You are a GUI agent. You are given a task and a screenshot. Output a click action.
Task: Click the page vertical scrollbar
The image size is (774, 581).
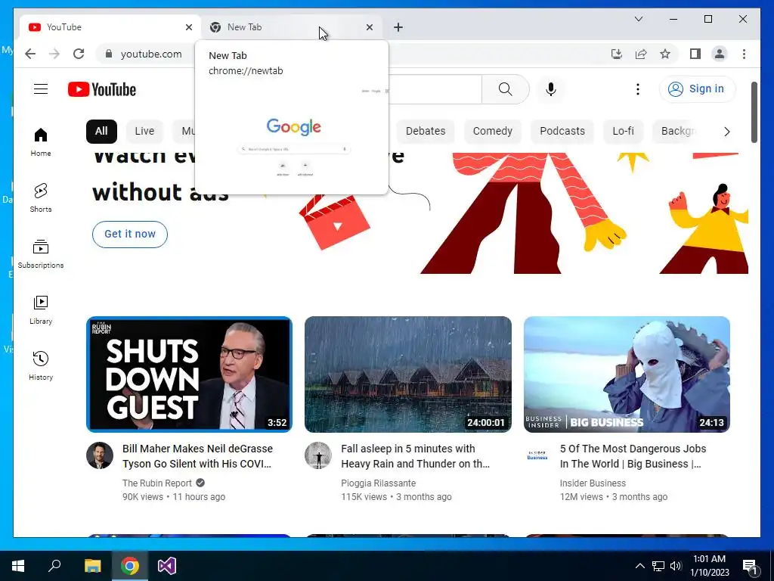754,113
